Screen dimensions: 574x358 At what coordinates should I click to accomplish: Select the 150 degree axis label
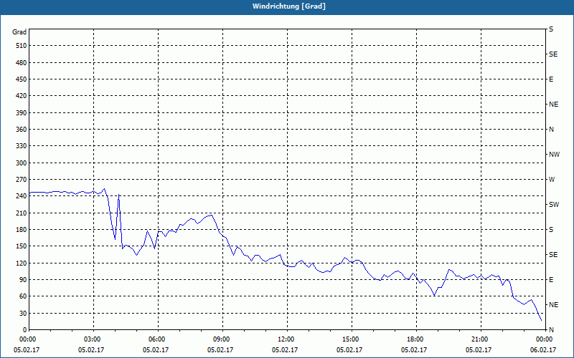click(22, 246)
